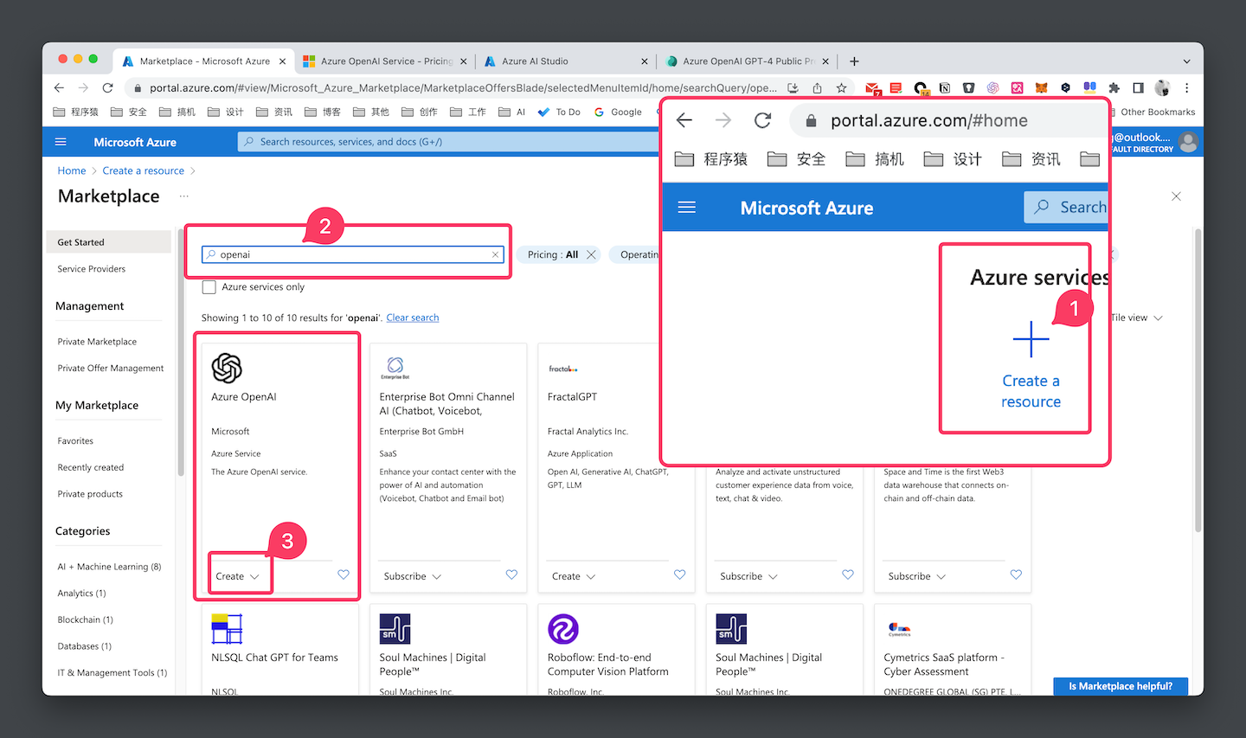Open the Tile view dropdown
This screenshot has height=738, width=1246.
click(1137, 318)
